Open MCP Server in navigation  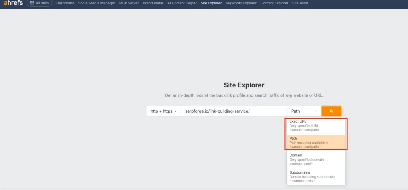(x=129, y=3)
